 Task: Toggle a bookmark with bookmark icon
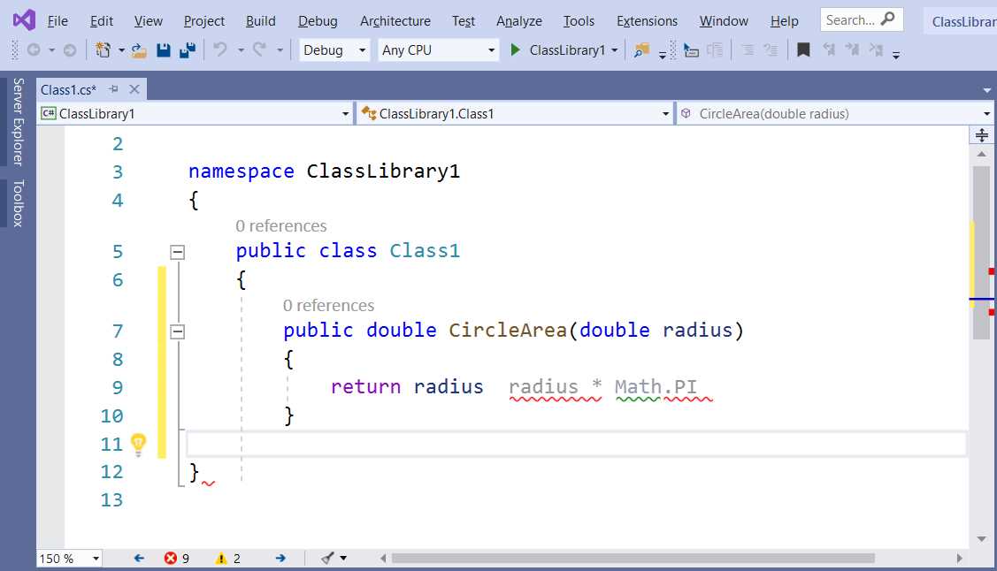point(803,49)
